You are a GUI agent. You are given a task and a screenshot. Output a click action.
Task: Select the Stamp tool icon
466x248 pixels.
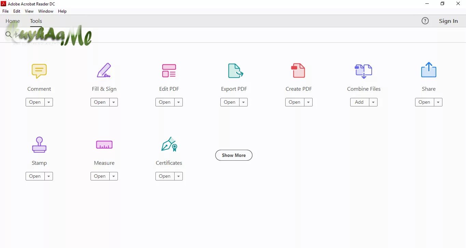39,145
